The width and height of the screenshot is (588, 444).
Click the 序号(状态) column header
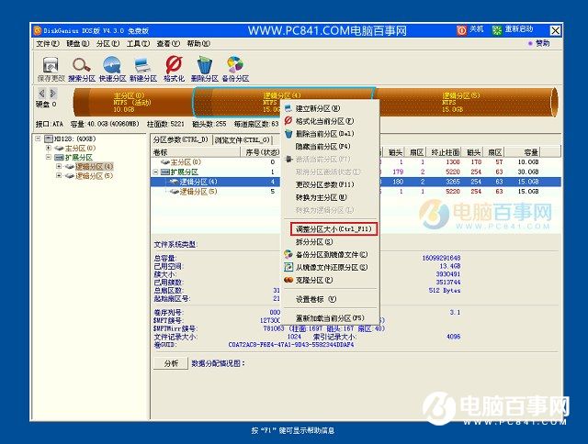(261, 152)
